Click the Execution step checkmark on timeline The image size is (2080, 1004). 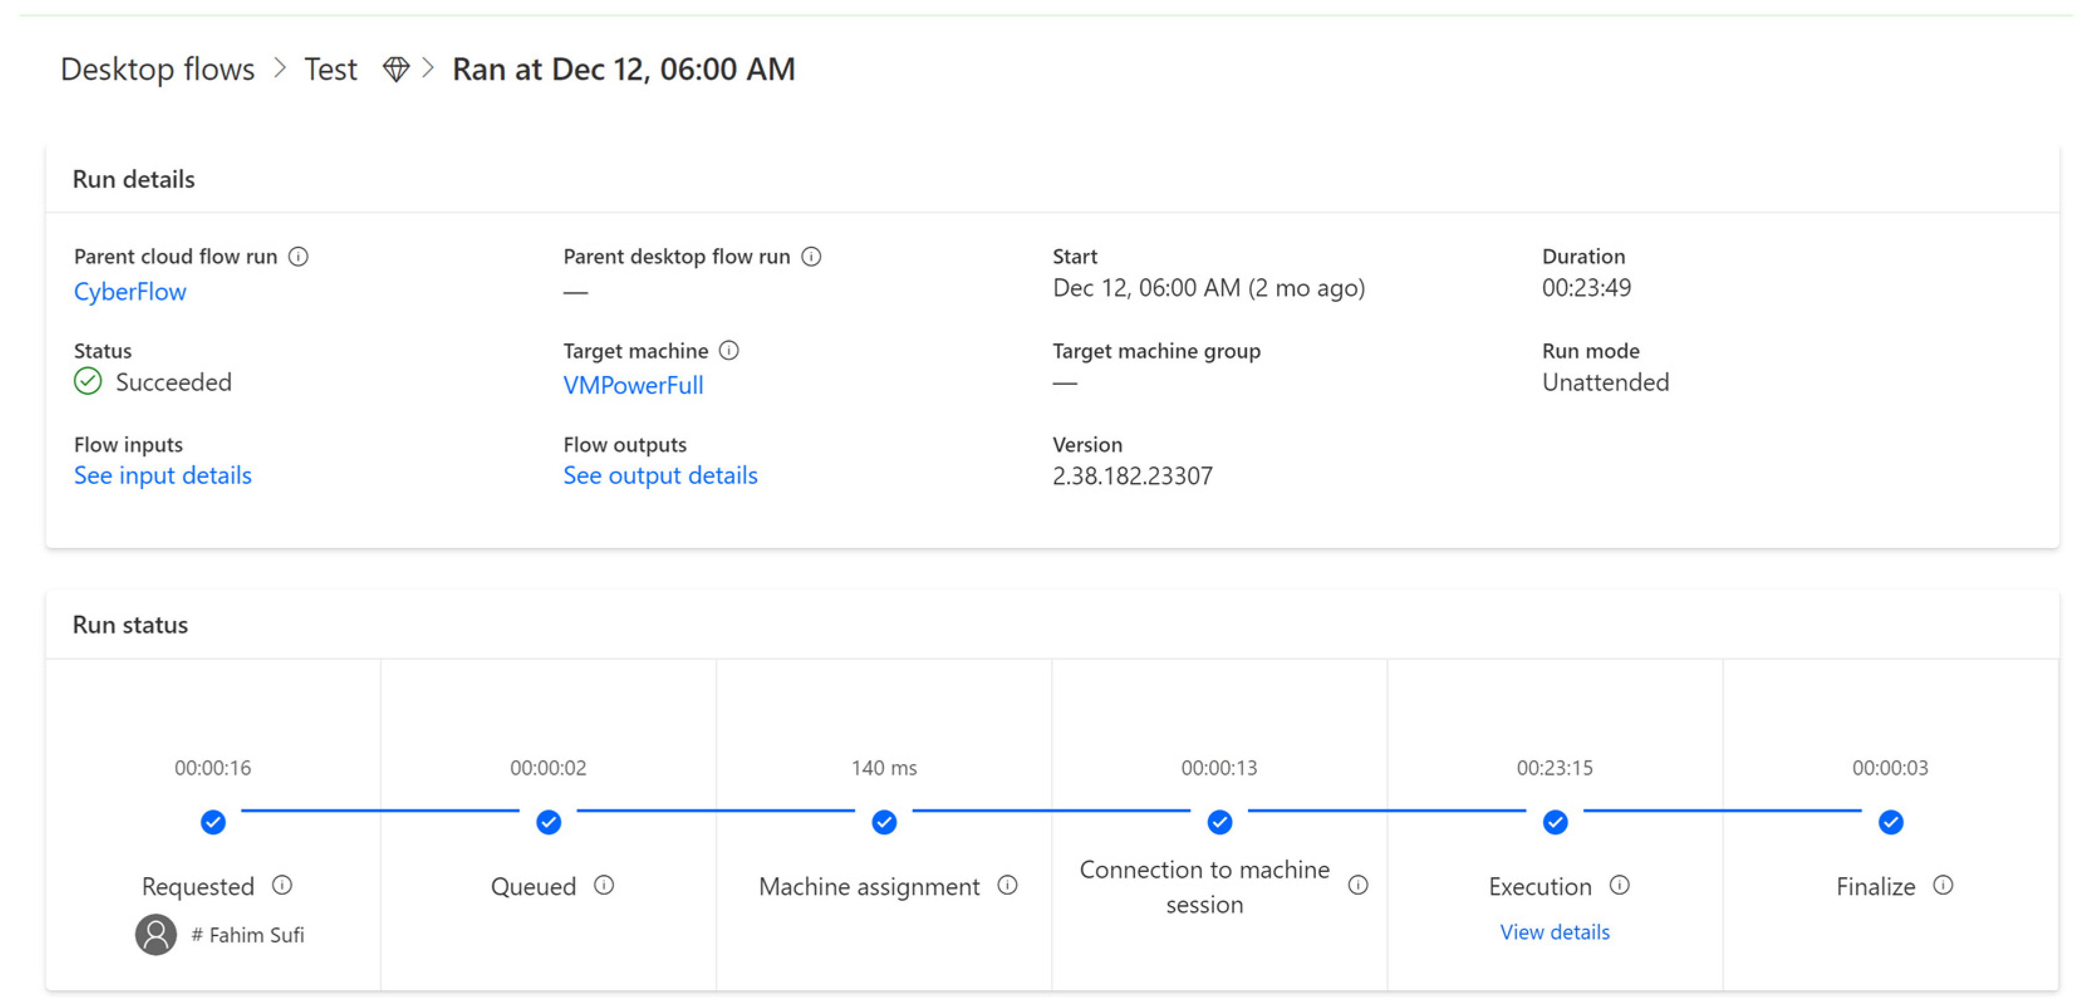click(x=1555, y=821)
